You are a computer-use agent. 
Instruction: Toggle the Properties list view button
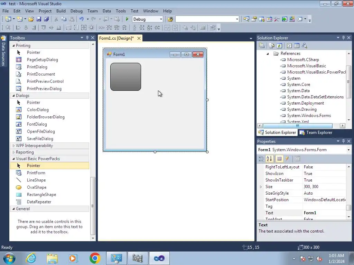(279, 159)
